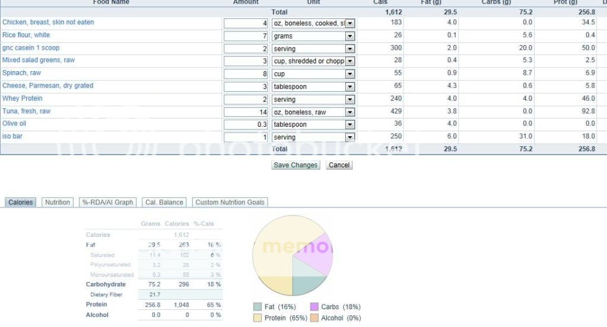Open the Whey Protein food link

[x=23, y=98]
